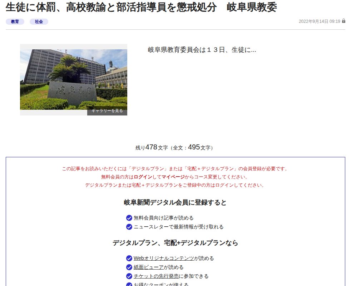Screen dimensions: 351x286
Task: Click the text ニュースレターで最新情報が受け取れる
Action: [x=179, y=227]
